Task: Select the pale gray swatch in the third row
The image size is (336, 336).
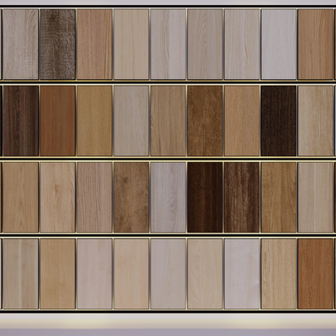Action: point(168,197)
